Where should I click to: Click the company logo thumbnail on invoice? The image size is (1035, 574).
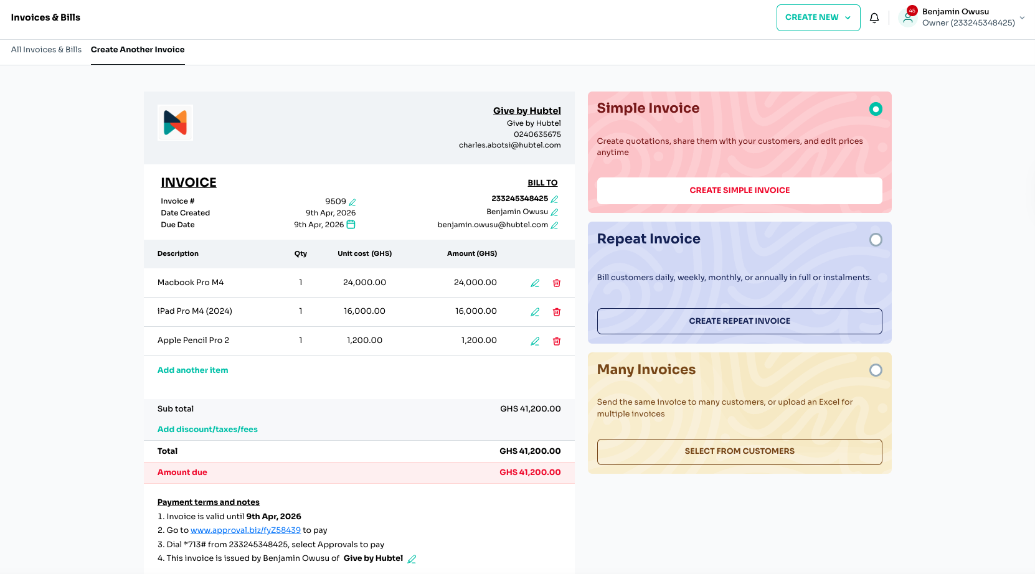(x=175, y=123)
